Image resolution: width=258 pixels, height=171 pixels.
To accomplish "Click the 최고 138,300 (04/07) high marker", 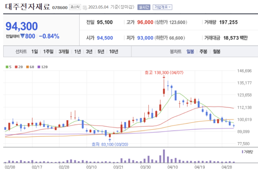I will (164, 72).
